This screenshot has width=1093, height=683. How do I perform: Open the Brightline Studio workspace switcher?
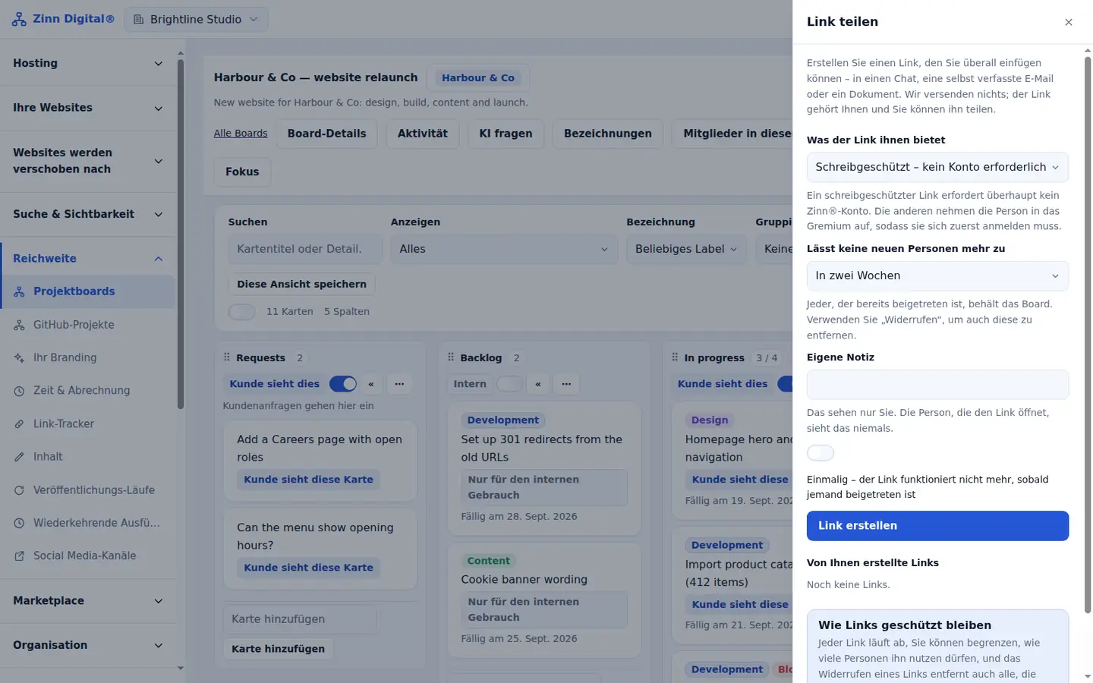pyautogui.click(x=196, y=19)
